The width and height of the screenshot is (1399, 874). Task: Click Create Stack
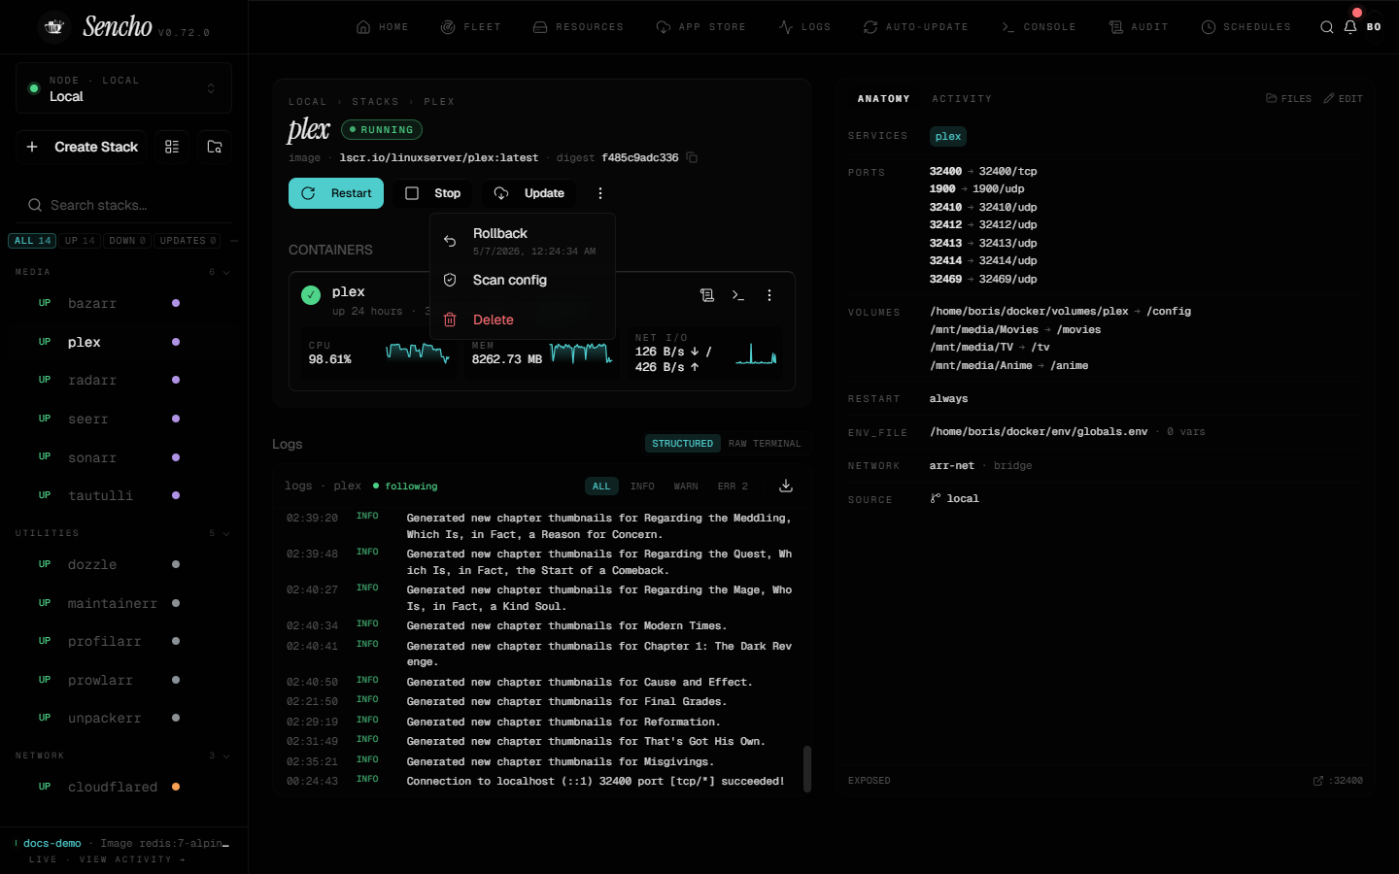[x=82, y=147]
